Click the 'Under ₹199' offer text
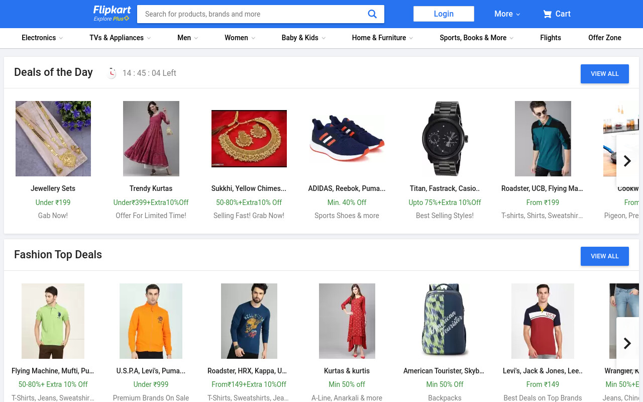643x402 pixels. coord(53,203)
